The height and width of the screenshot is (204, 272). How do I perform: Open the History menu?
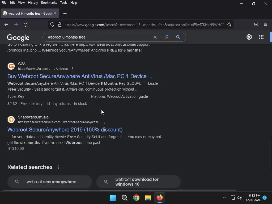(33, 3)
